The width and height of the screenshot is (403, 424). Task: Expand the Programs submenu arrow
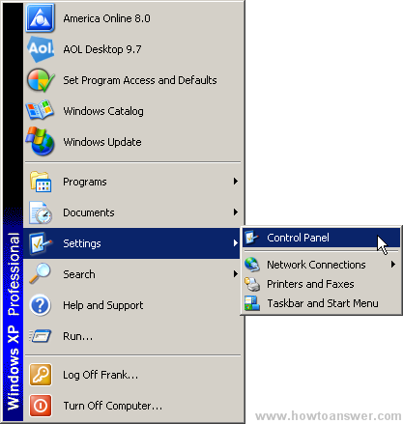[x=236, y=182]
